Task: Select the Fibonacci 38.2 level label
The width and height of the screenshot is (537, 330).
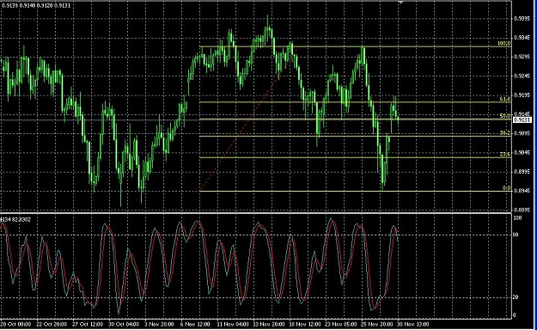Action: (505, 133)
